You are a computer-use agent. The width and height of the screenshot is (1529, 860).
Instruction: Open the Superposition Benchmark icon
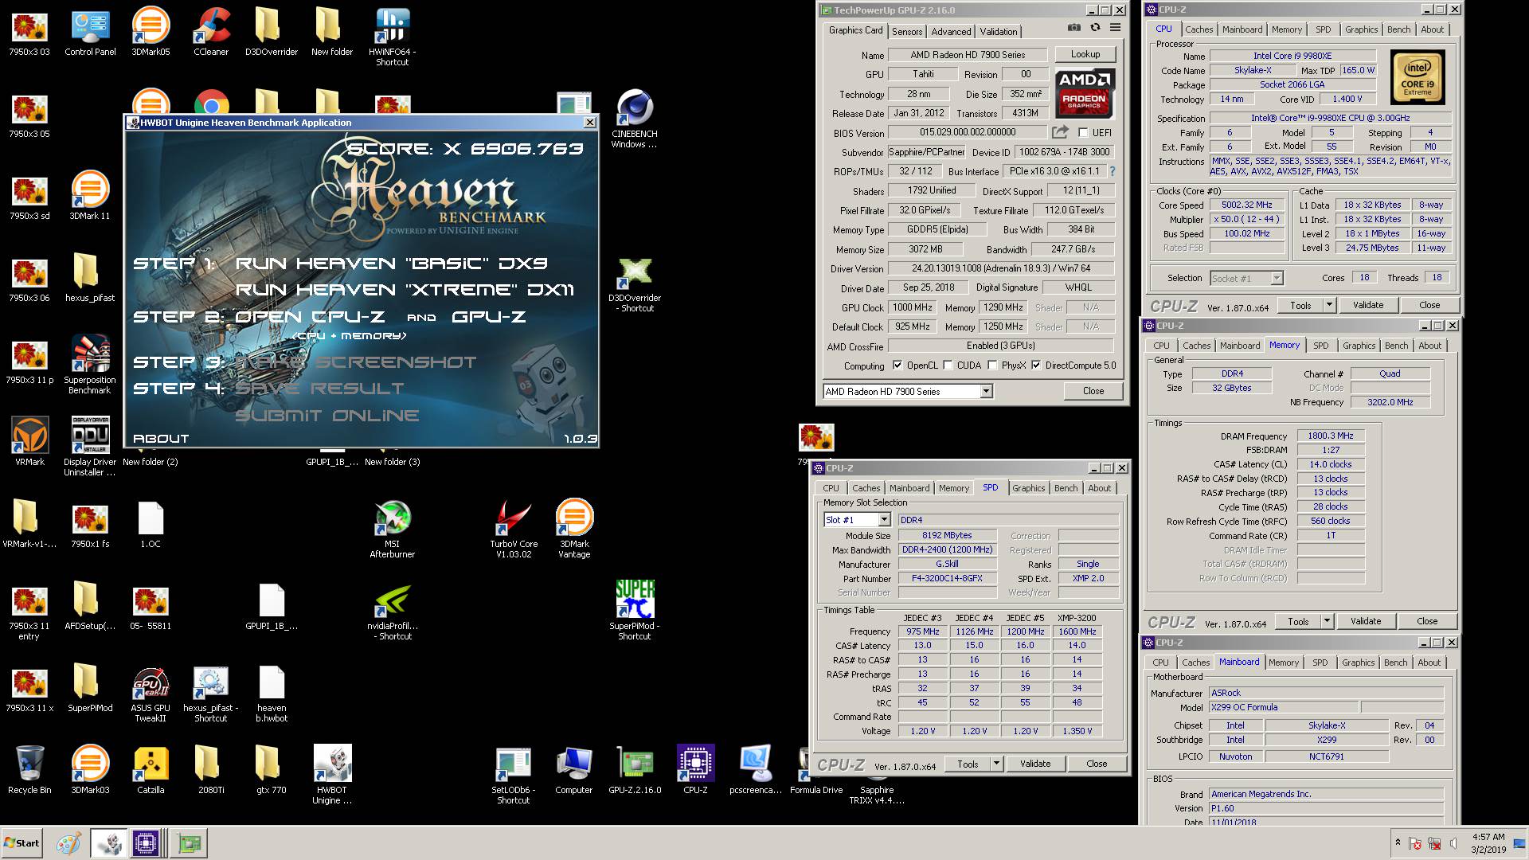90,365
